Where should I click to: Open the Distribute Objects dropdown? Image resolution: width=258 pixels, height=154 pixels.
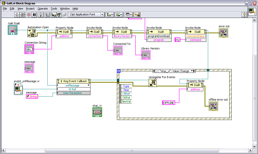(119, 15)
